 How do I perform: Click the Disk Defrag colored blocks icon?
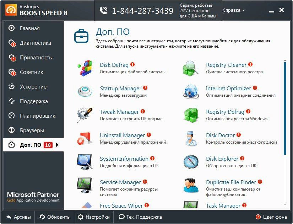click(x=85, y=68)
